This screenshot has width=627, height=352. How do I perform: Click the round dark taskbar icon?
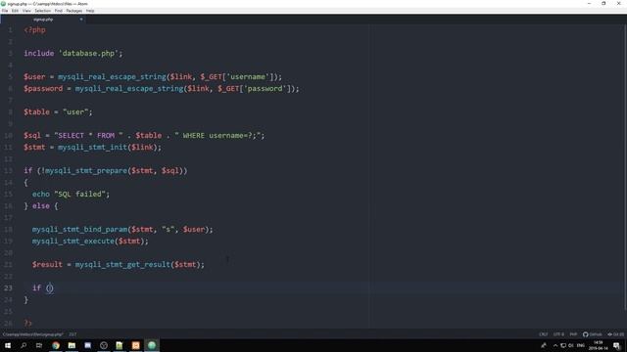click(104, 345)
